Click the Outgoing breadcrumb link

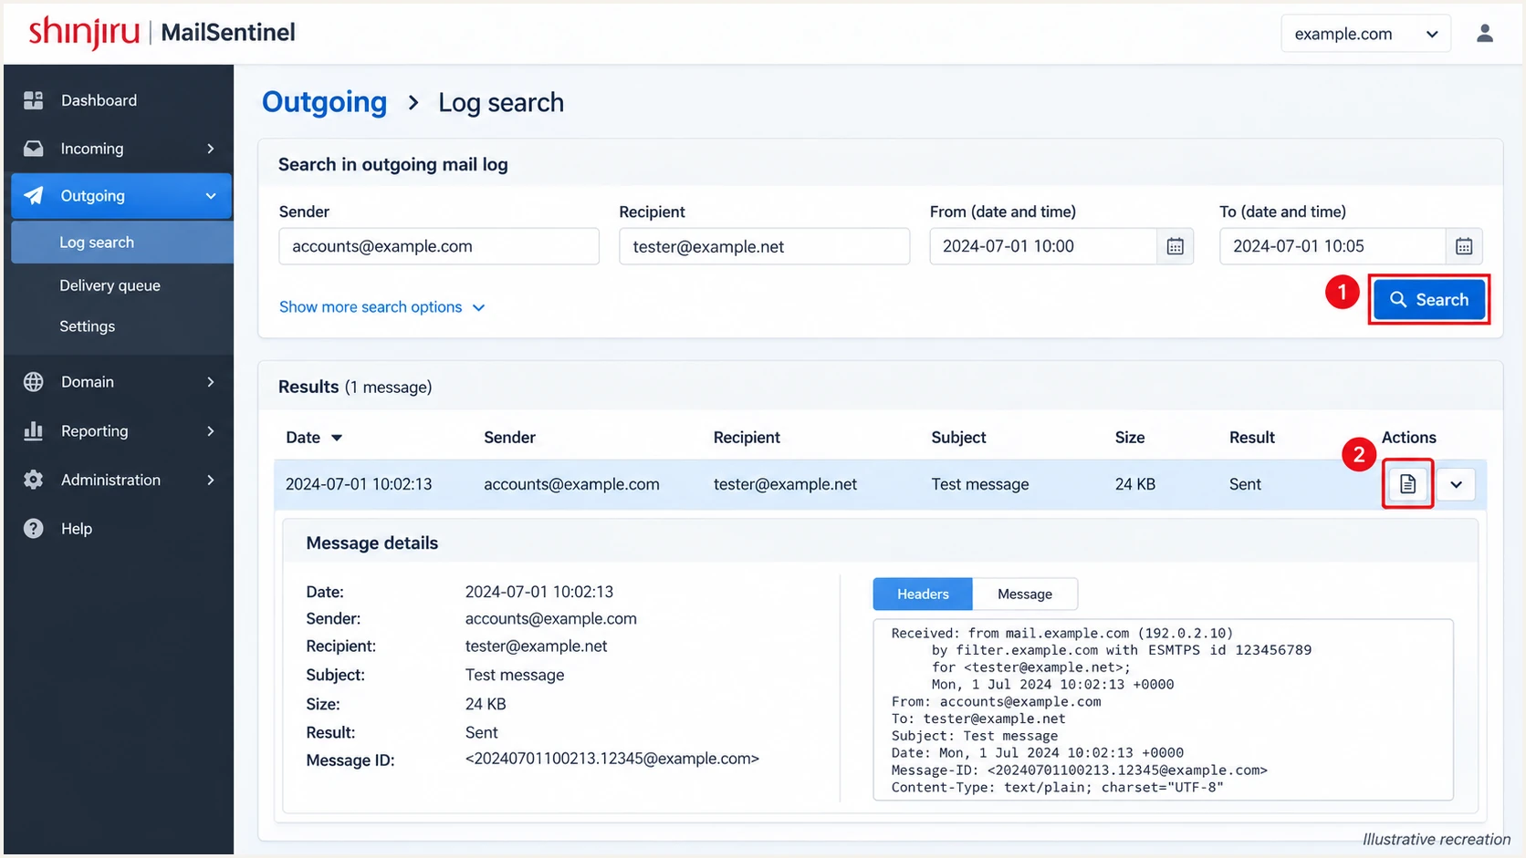tap(324, 102)
